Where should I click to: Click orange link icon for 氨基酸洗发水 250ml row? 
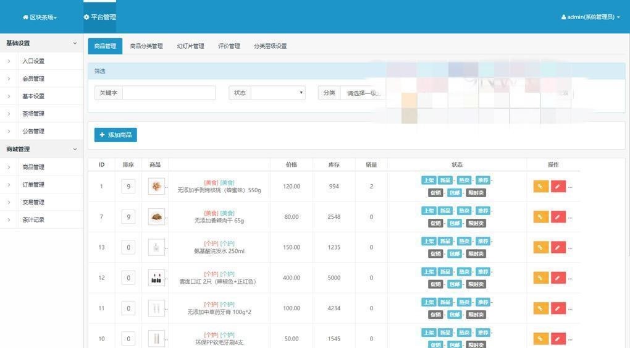[541, 247]
